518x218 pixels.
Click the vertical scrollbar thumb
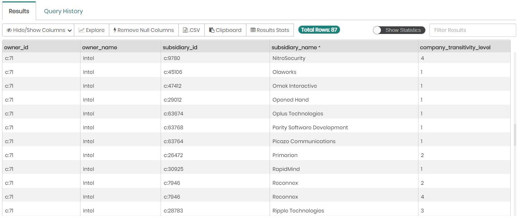(x=515, y=135)
